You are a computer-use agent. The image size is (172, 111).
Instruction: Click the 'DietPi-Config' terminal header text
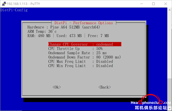coord(14,10)
